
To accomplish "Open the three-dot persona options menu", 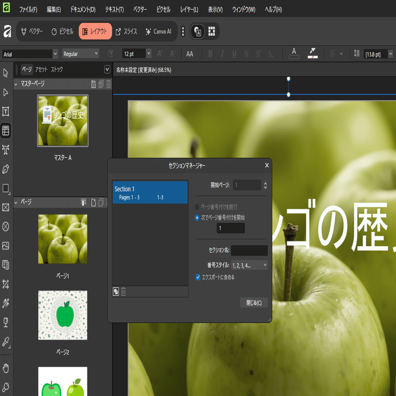I will [x=183, y=31].
